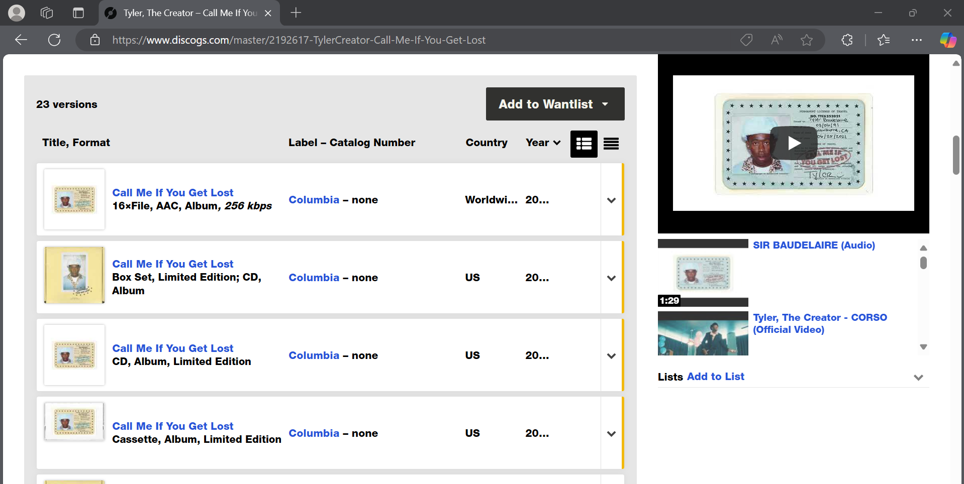Click the 23 versions heading
The height and width of the screenshot is (484, 964).
tap(67, 104)
